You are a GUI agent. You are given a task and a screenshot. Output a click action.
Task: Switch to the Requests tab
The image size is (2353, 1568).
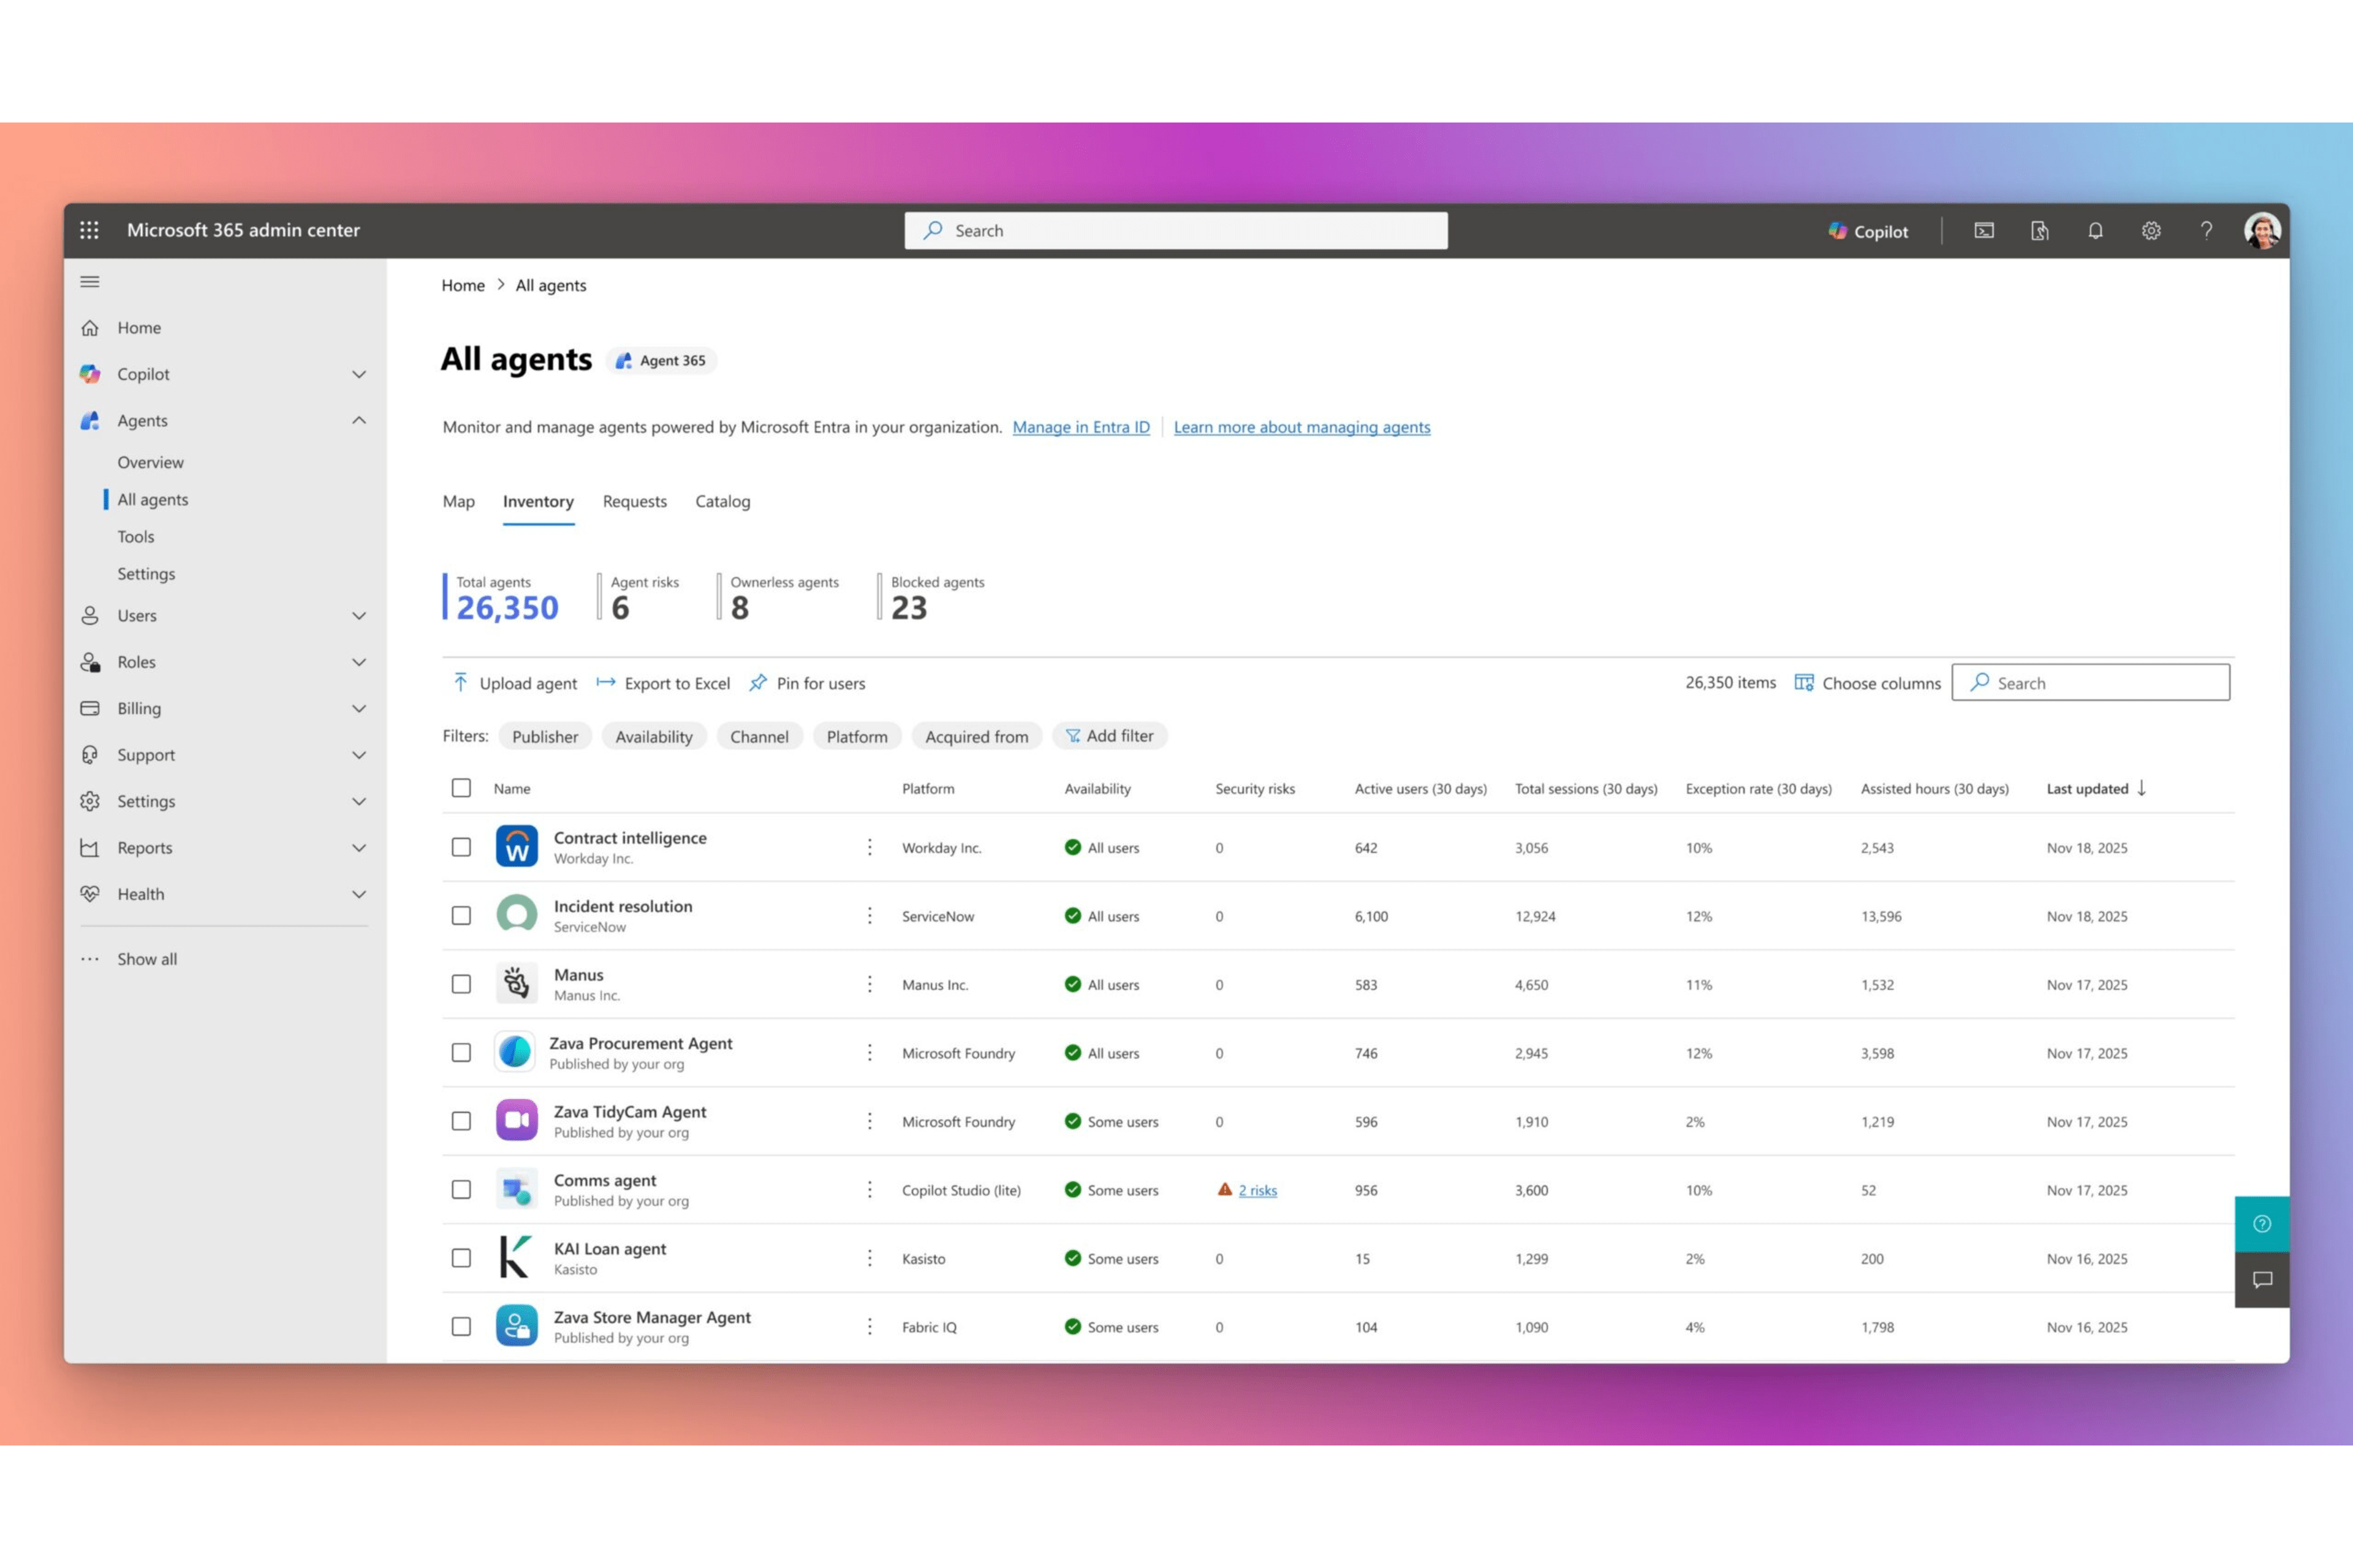click(634, 501)
